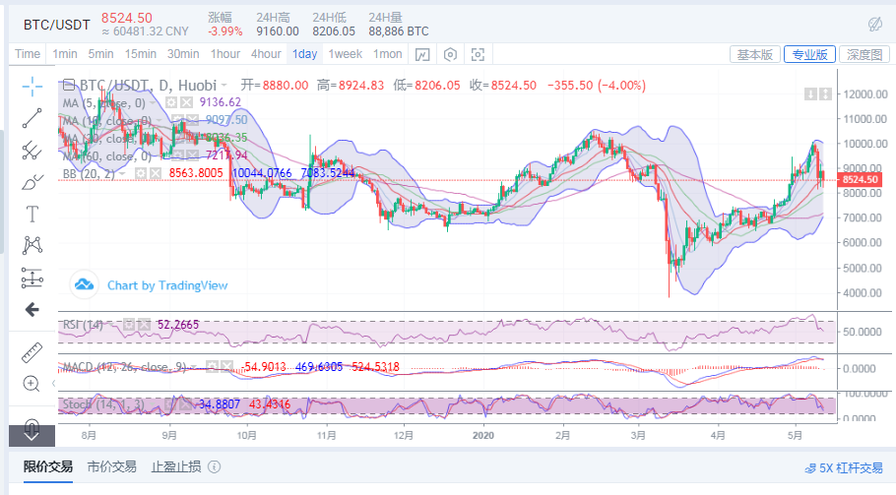Switch to the 市价交易 tab
The image size is (896, 495).
pyautogui.click(x=111, y=466)
